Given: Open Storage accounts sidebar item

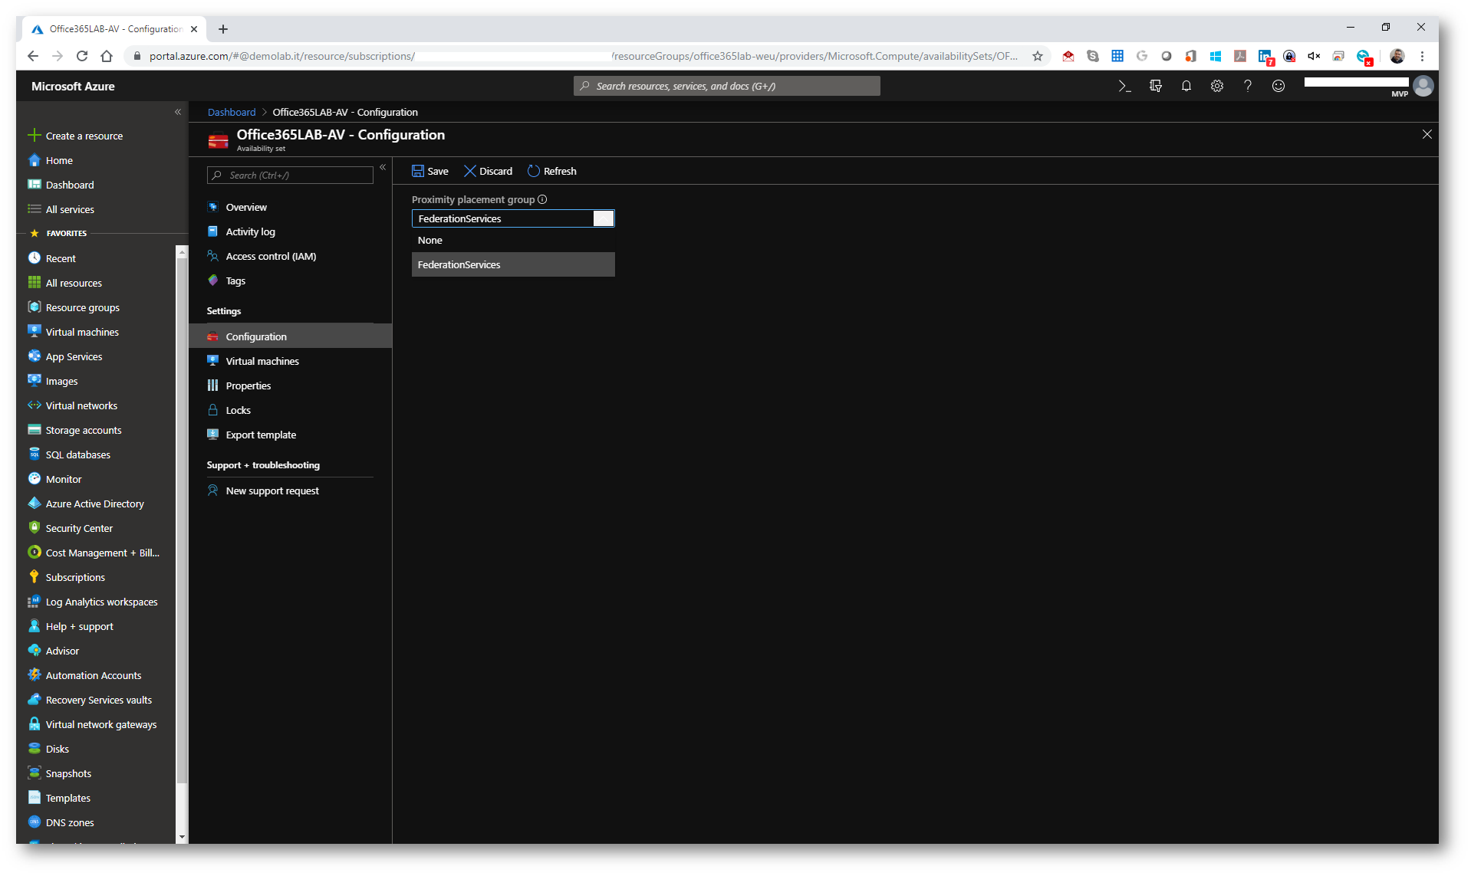Looking at the screenshot, I should (84, 430).
